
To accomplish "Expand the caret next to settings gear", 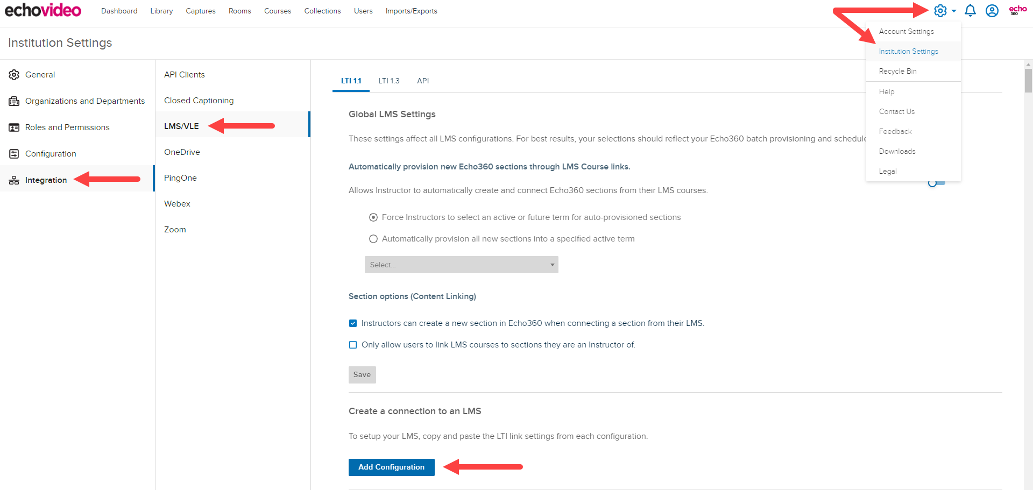I will pyautogui.click(x=954, y=11).
